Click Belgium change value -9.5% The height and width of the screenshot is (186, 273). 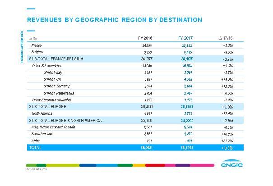tap(228, 52)
